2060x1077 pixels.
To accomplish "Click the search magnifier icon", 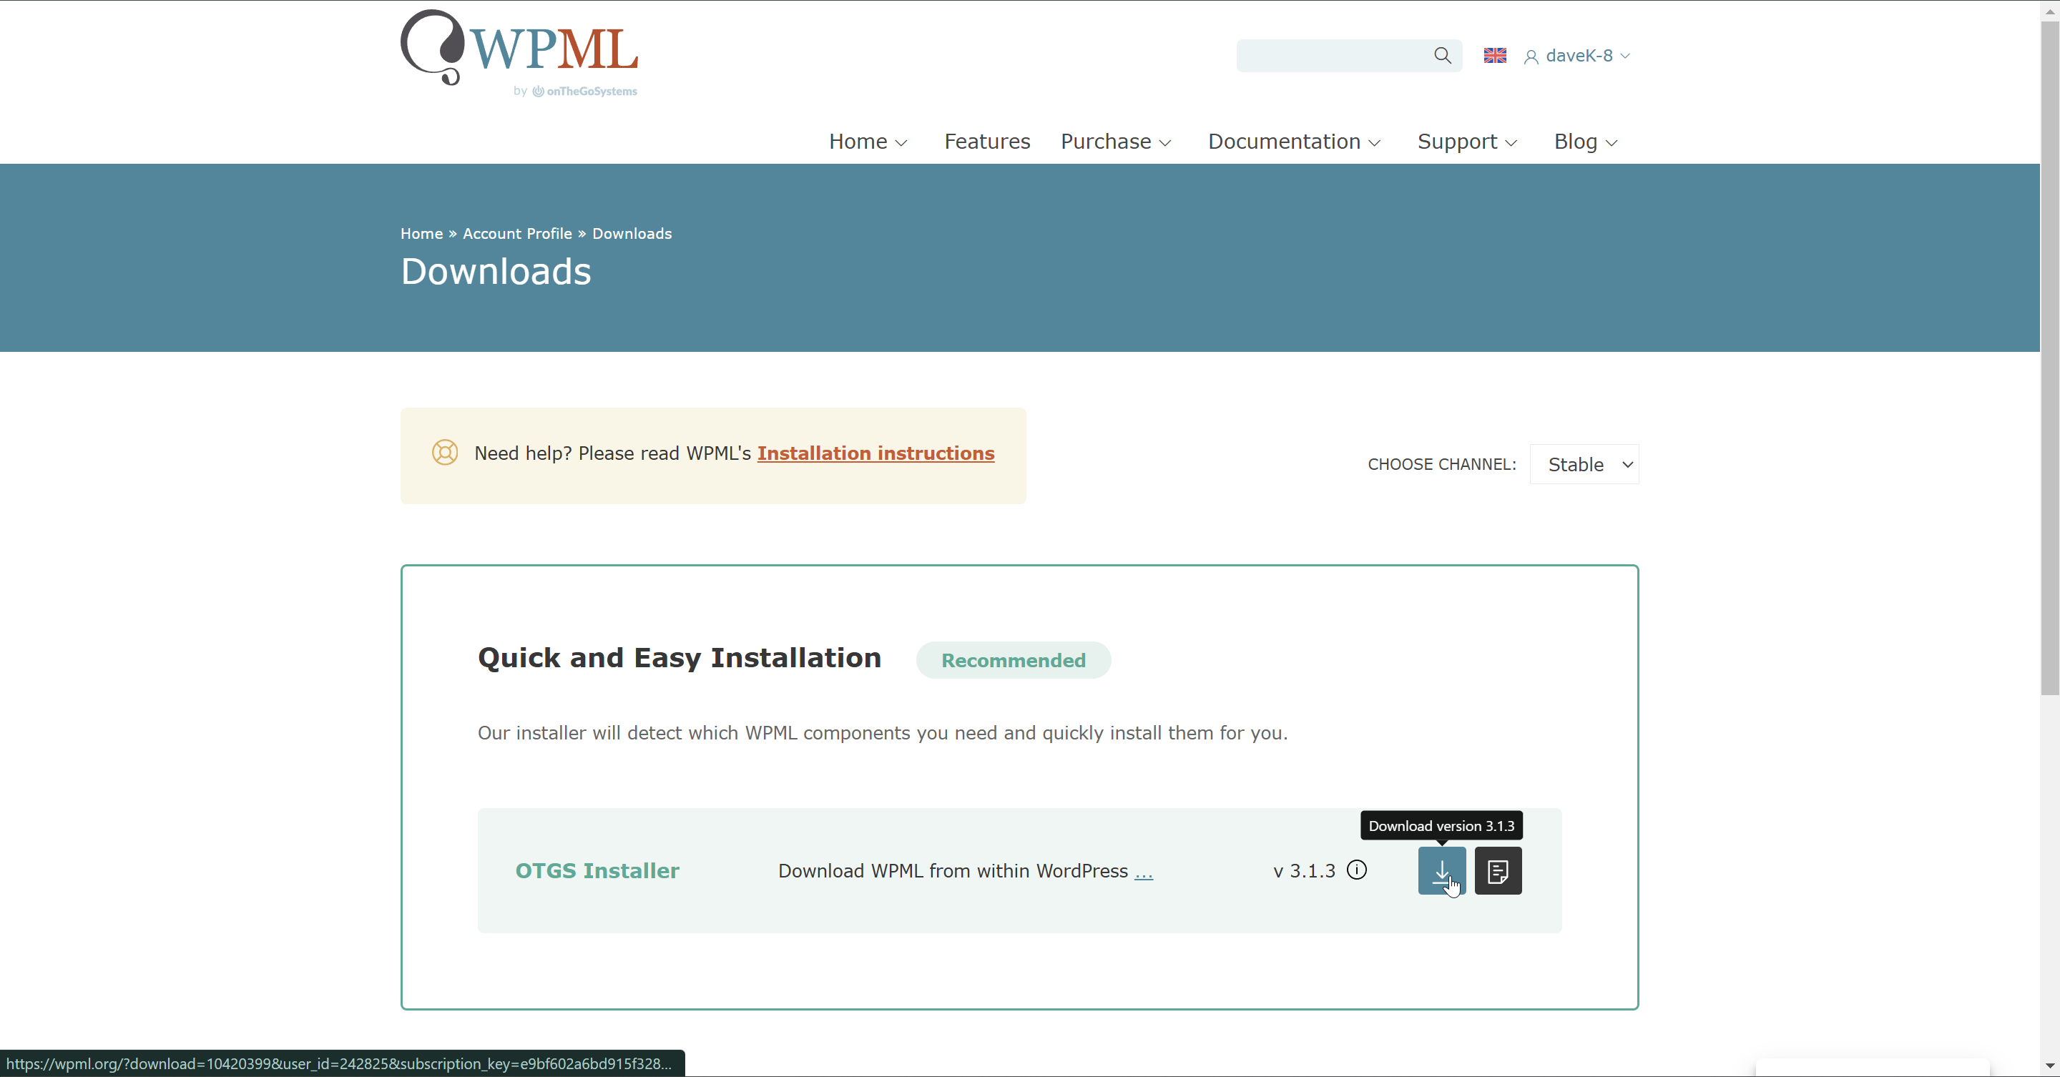I will coord(1442,55).
